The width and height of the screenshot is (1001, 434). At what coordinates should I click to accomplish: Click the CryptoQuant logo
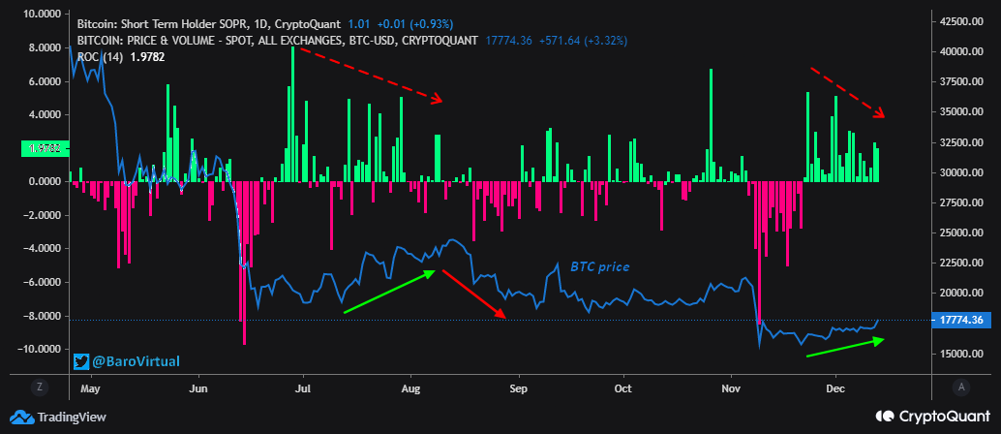[884, 416]
